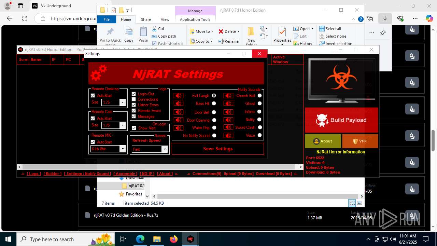Image resolution: width=437 pixels, height=246 pixels.
Task: Play the Church Bell sound preview
Action: 228,96
